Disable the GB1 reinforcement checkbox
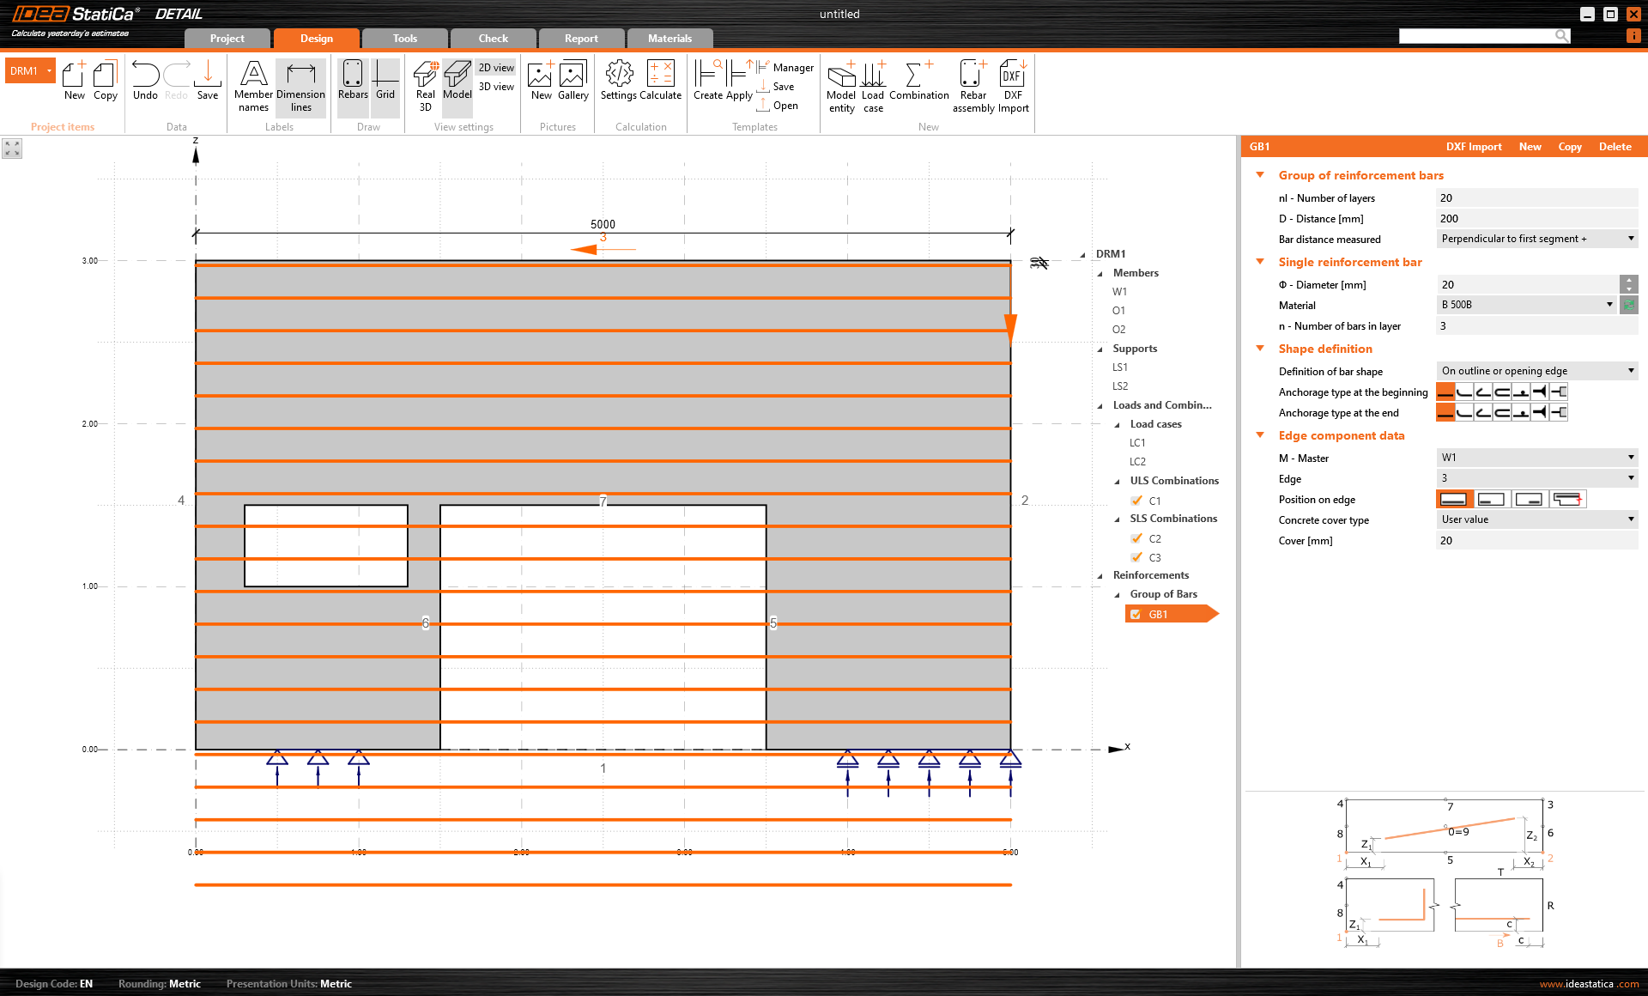Screen dimensions: 1648x996 click(x=1137, y=614)
